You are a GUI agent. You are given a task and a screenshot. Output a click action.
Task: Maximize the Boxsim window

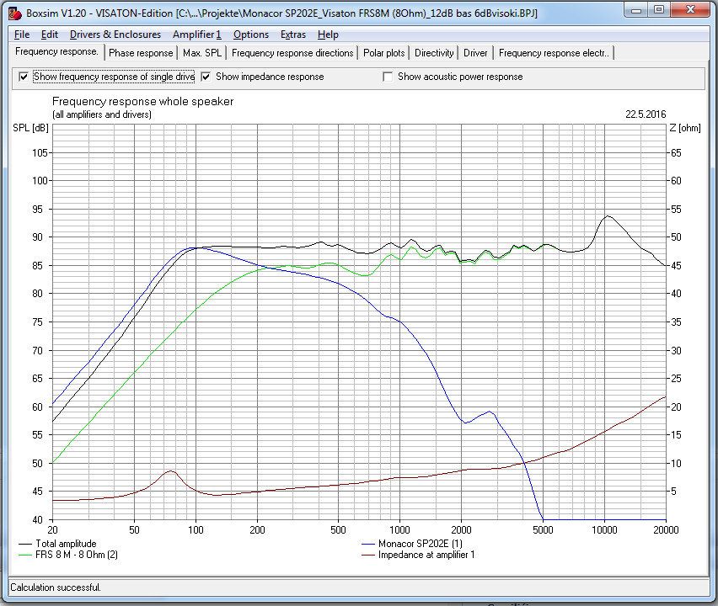(x=658, y=10)
